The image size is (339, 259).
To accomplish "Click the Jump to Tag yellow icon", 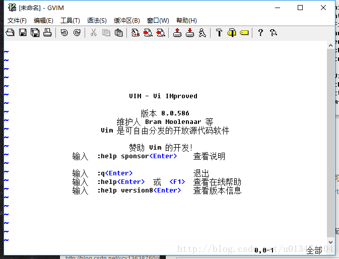I will point(244,33).
